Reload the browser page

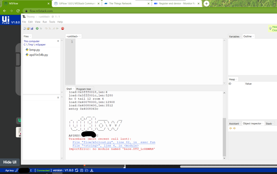coord(18,11)
